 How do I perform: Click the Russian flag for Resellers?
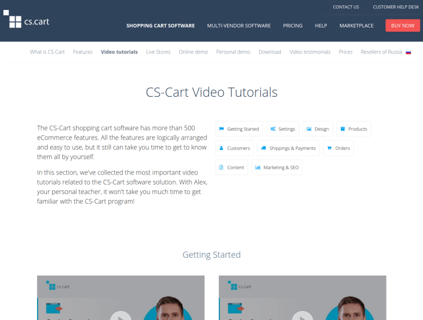[x=408, y=51]
